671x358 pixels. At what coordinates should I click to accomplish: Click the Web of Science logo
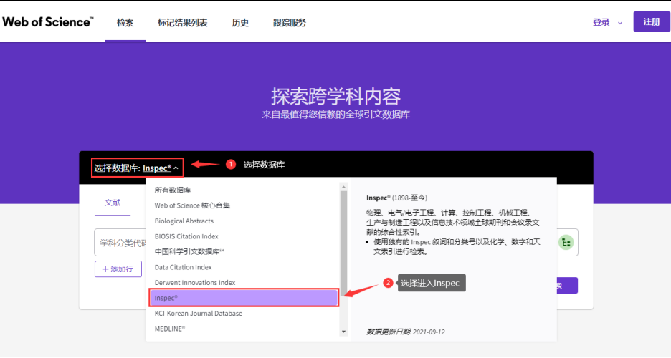(x=48, y=22)
